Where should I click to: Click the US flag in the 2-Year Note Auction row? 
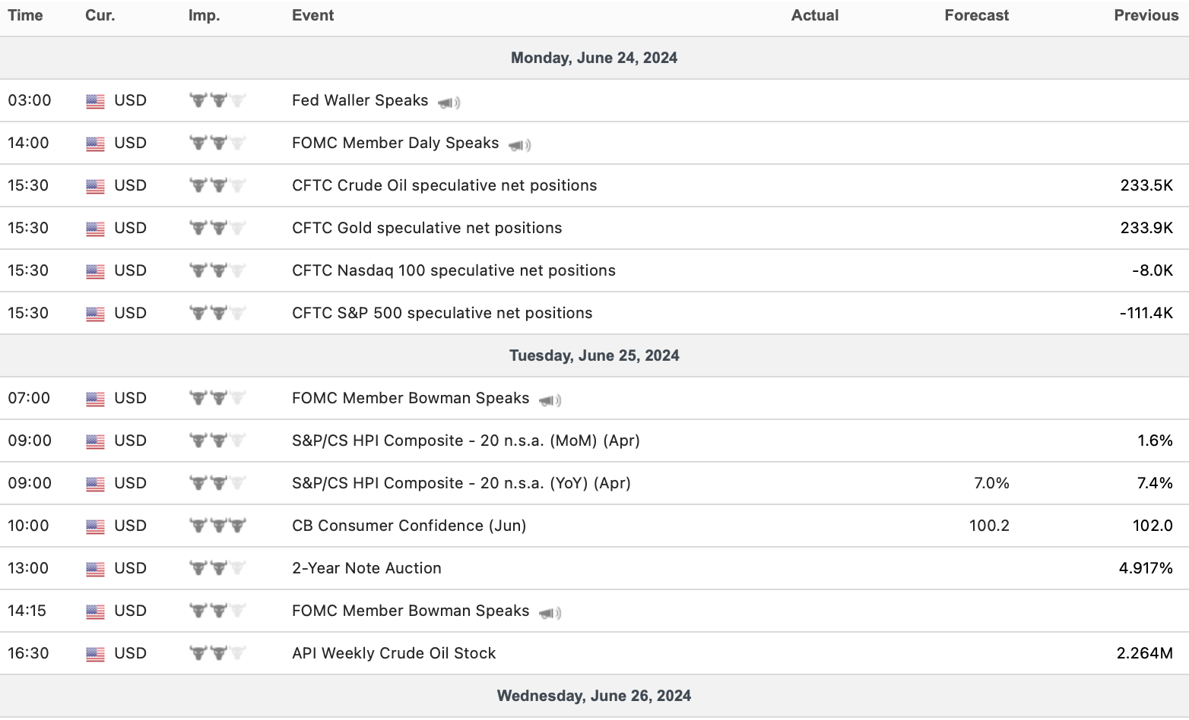click(95, 569)
